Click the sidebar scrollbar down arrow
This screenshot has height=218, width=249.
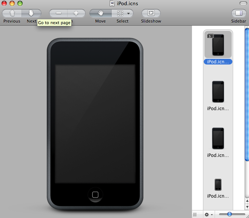(247, 207)
